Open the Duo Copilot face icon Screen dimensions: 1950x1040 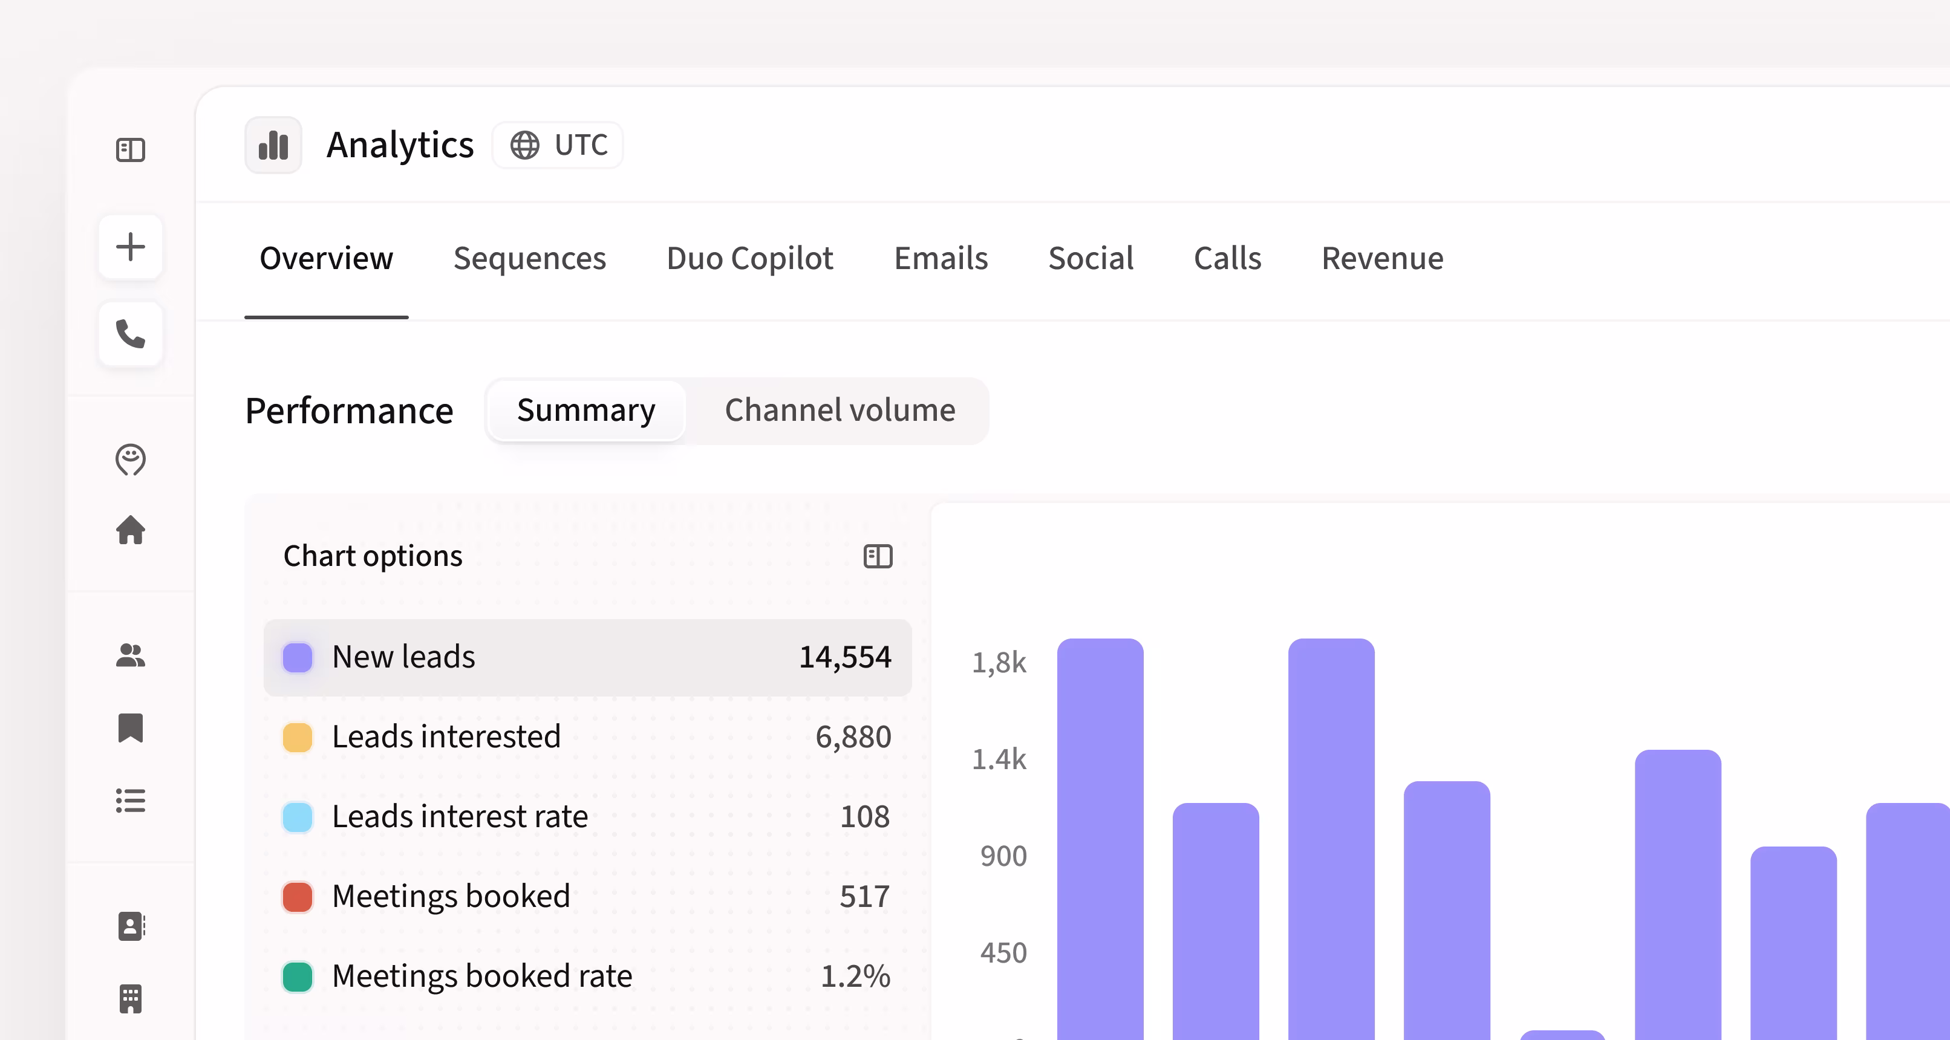pos(130,460)
